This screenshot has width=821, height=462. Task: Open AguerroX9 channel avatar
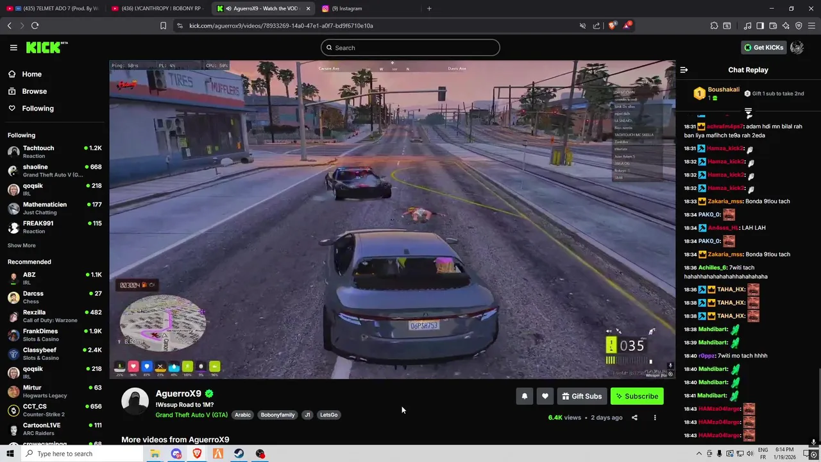(135, 402)
